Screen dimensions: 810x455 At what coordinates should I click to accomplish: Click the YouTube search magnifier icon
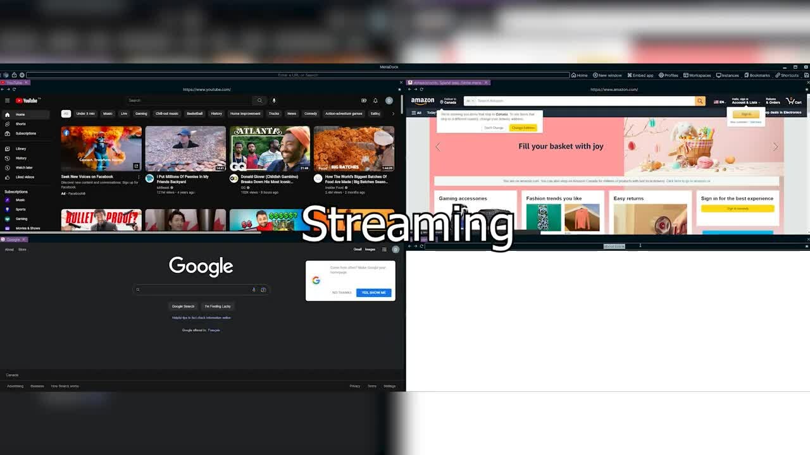259,100
